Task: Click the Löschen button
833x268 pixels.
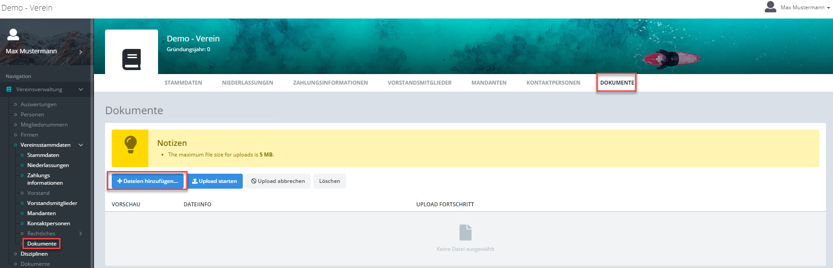Action: (x=330, y=181)
